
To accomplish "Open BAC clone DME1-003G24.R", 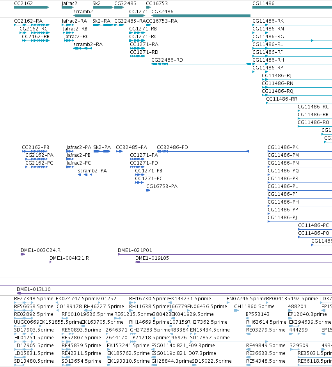I will (x=41, y=250).
